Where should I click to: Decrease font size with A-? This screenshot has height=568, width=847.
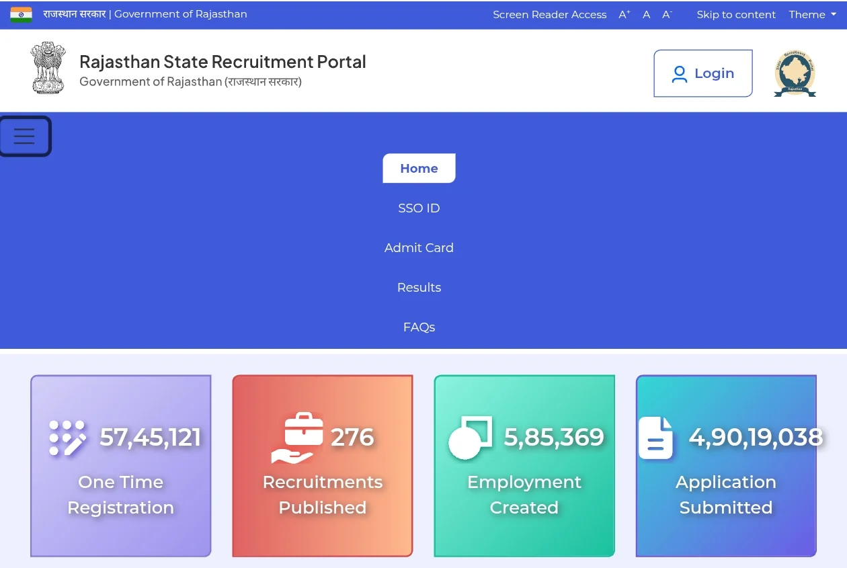click(x=667, y=14)
